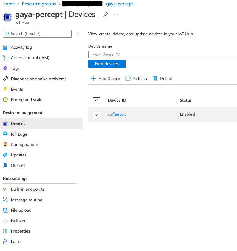Open the Failover page
The height and width of the screenshot is (251, 237).
[18, 221]
